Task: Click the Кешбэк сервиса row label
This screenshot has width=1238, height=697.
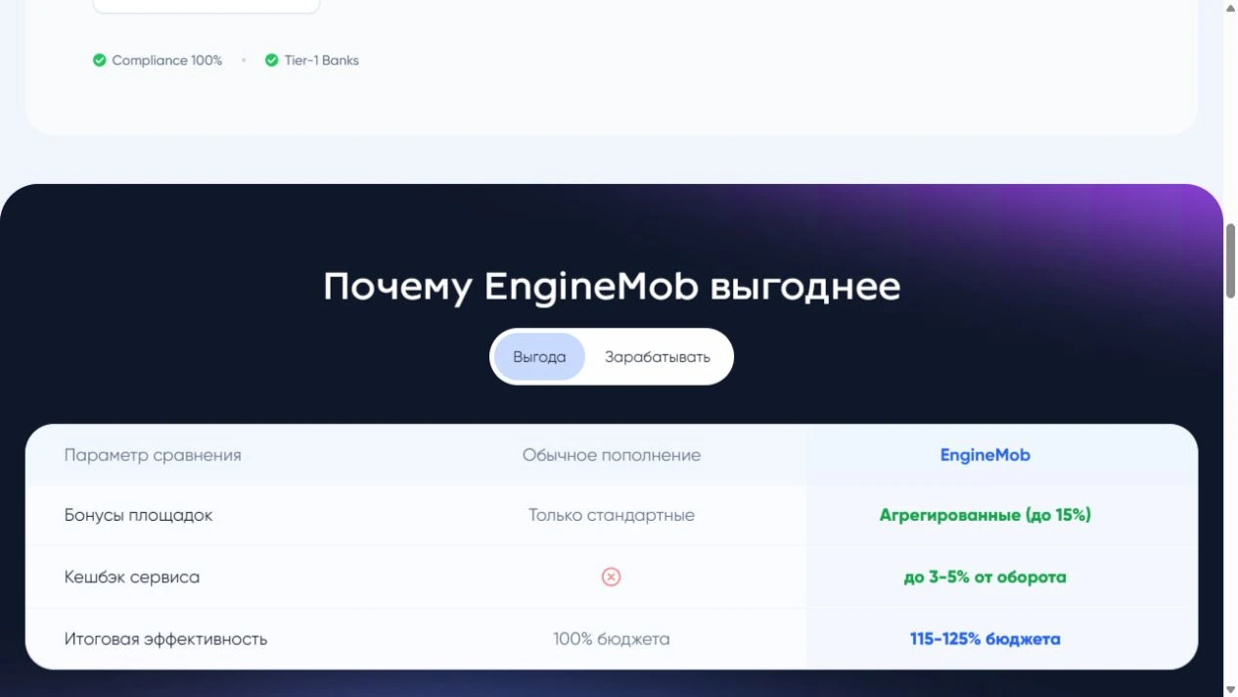Action: (x=132, y=578)
